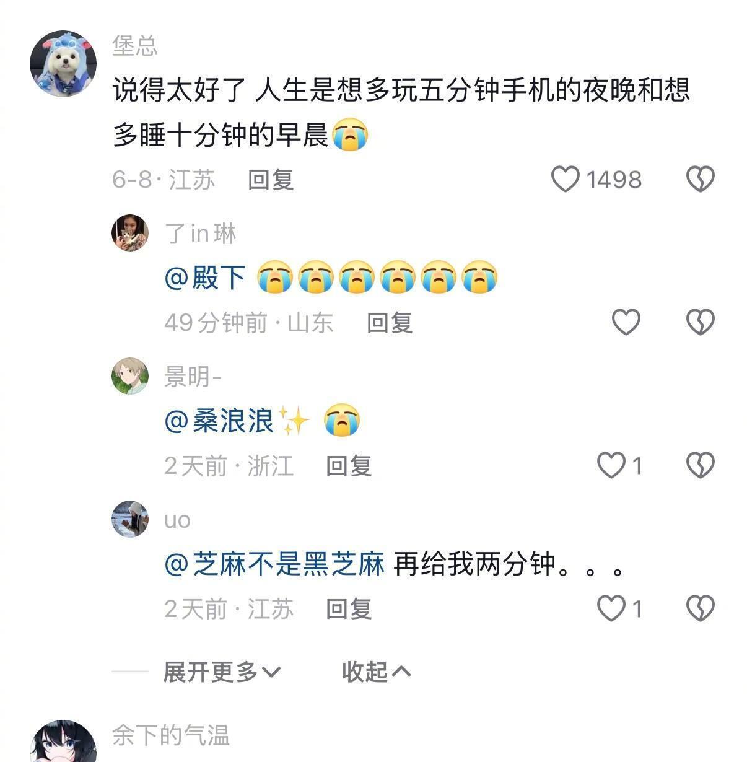Like 堡总's comment with 1498 likes

565,179
